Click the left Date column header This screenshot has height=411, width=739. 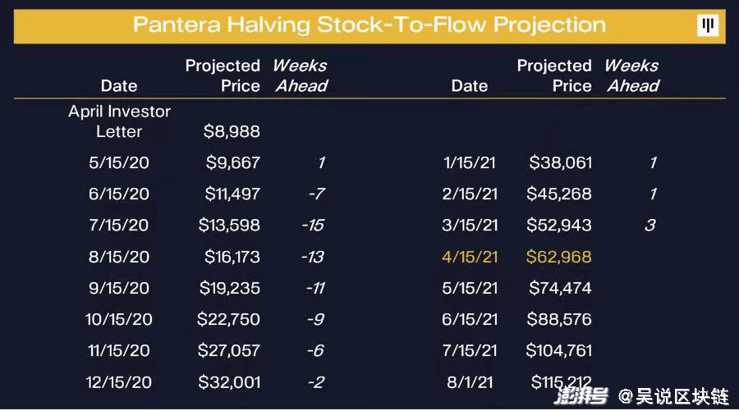click(119, 85)
